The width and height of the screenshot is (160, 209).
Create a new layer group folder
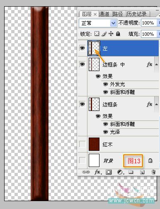point(131,172)
